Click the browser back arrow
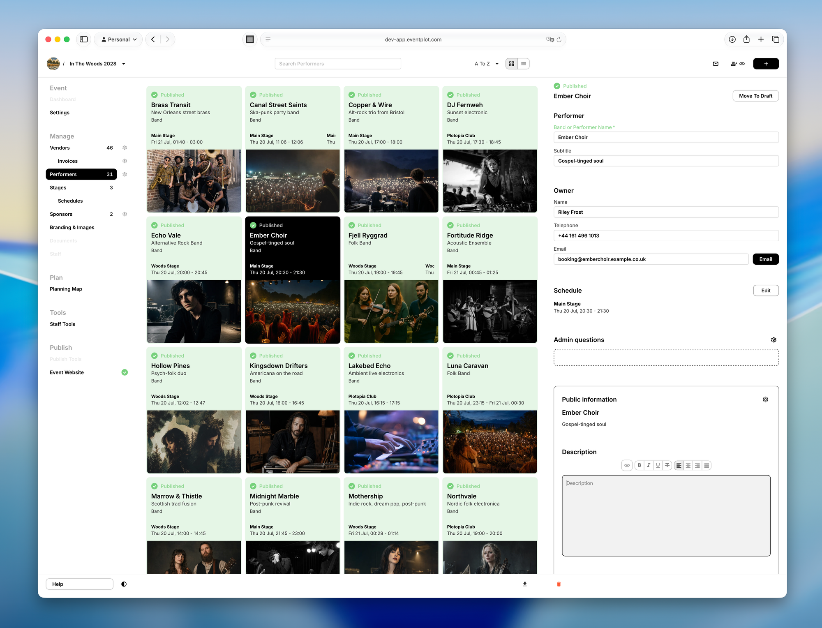This screenshot has height=628, width=822. tap(153, 39)
